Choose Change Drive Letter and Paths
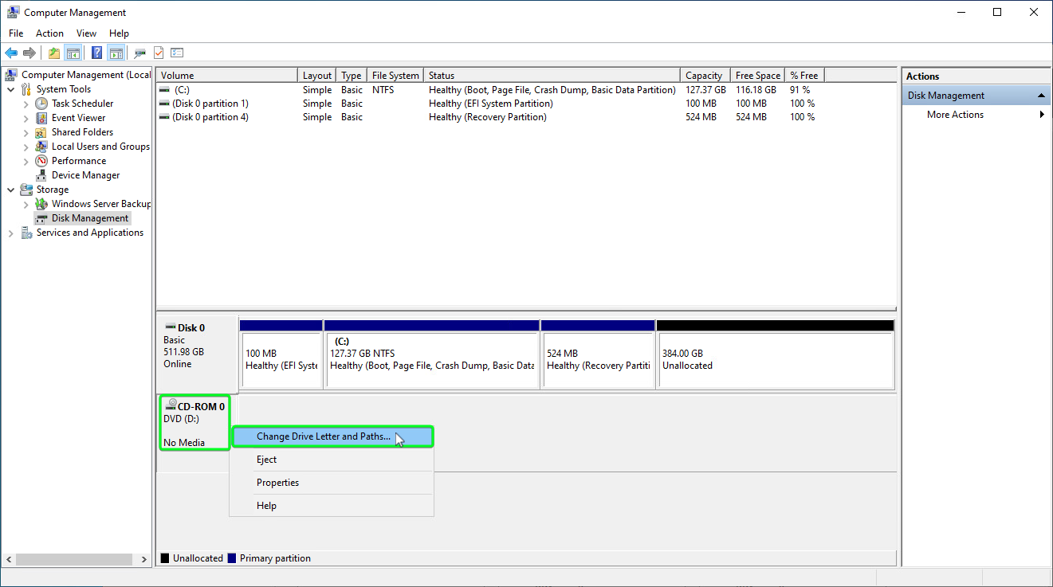The width and height of the screenshot is (1053, 587). [332, 436]
